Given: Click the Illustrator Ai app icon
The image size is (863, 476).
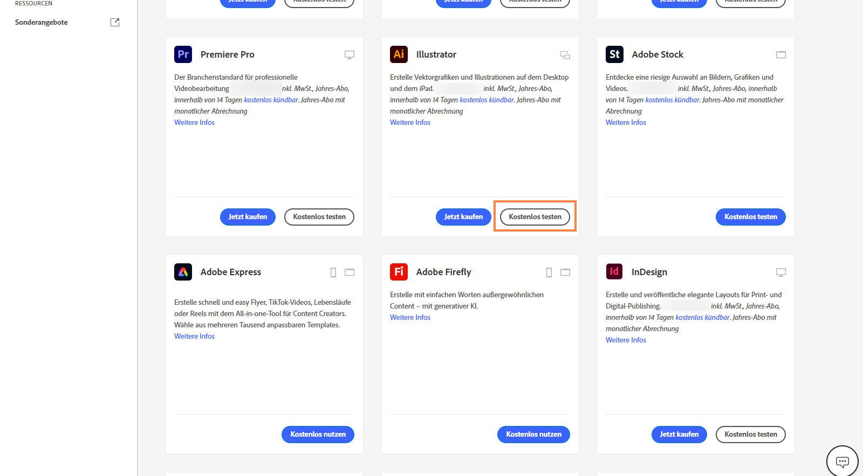Looking at the screenshot, I should pos(399,54).
